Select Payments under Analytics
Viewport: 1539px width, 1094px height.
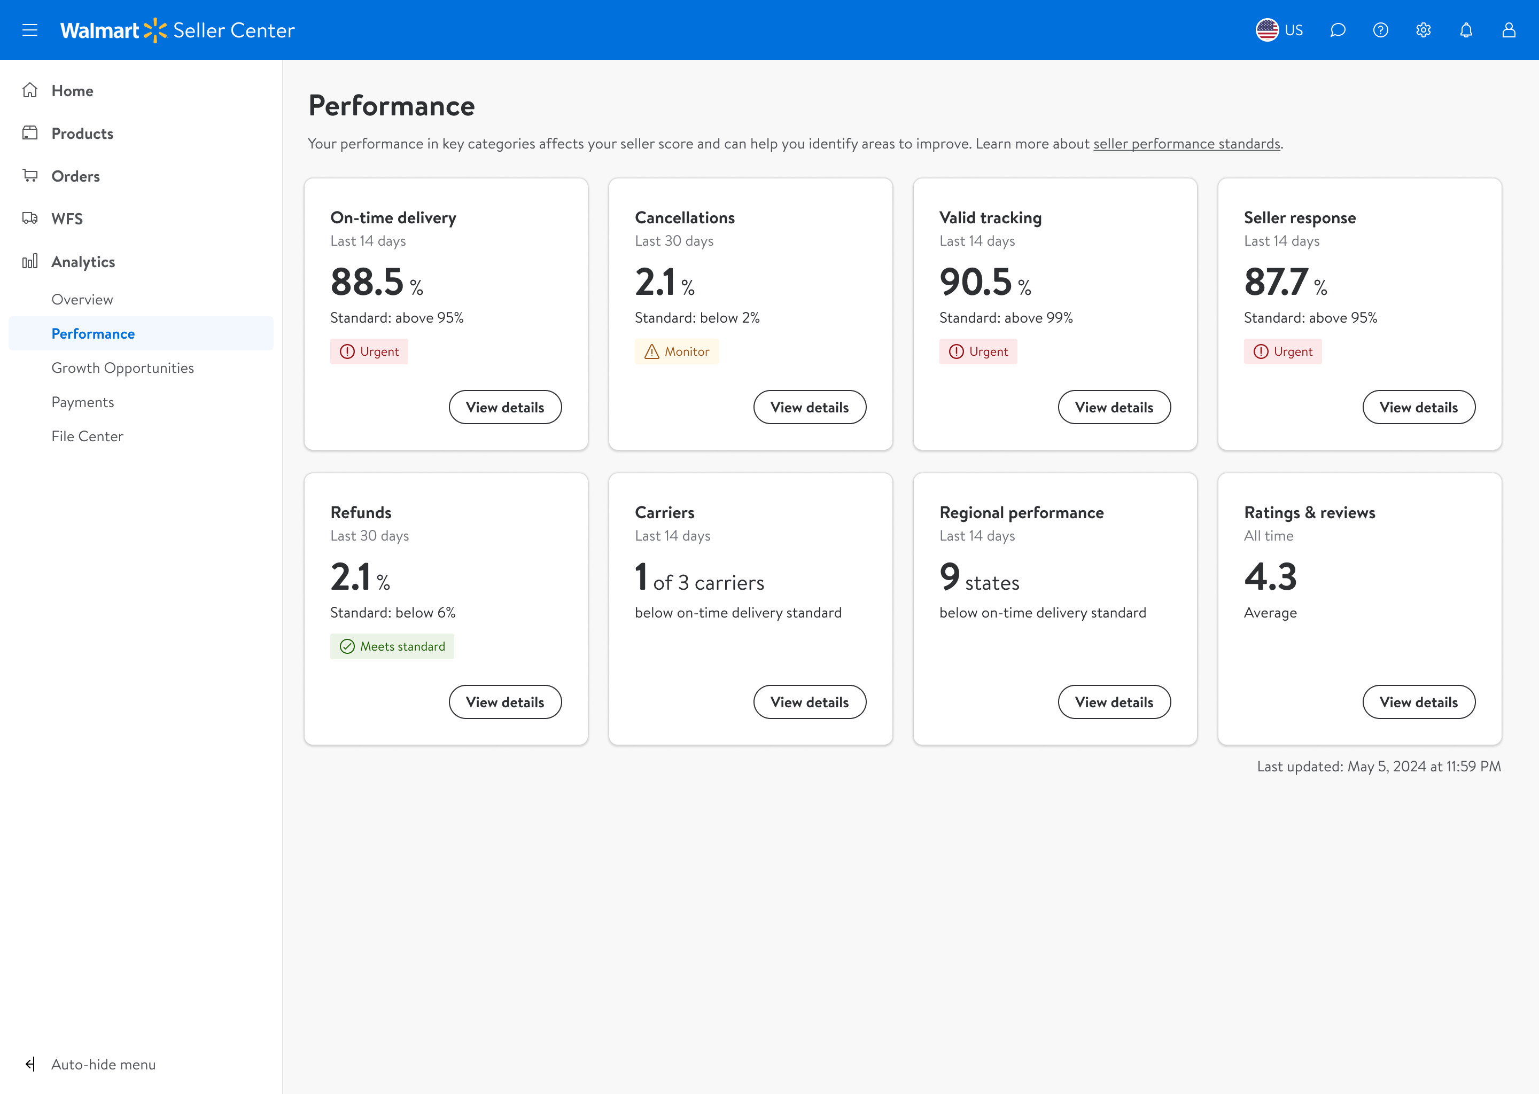[x=83, y=402]
